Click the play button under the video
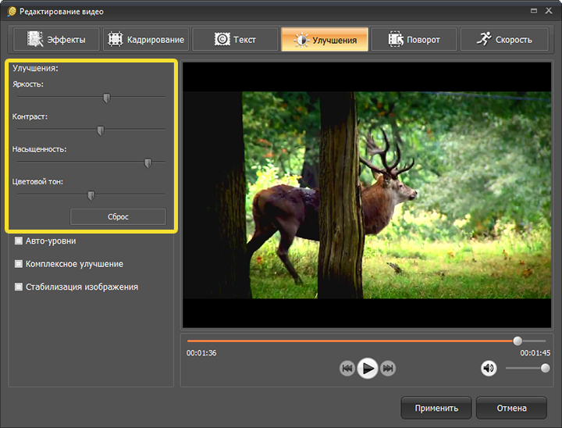This screenshot has width=562, height=428. (368, 368)
